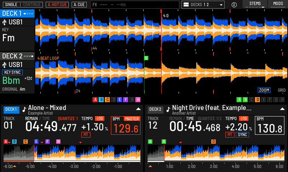The width and height of the screenshot is (288, 172).
Task: Select empty hot cue D slot for Deck 1
Action: point(113,100)
